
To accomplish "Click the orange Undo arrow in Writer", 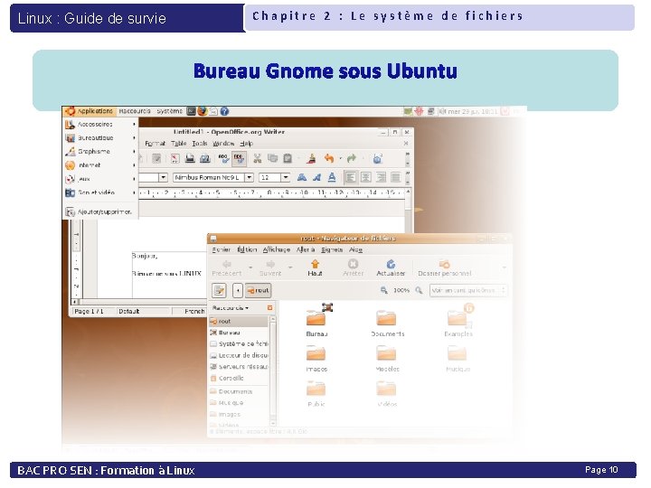I will 329,158.
